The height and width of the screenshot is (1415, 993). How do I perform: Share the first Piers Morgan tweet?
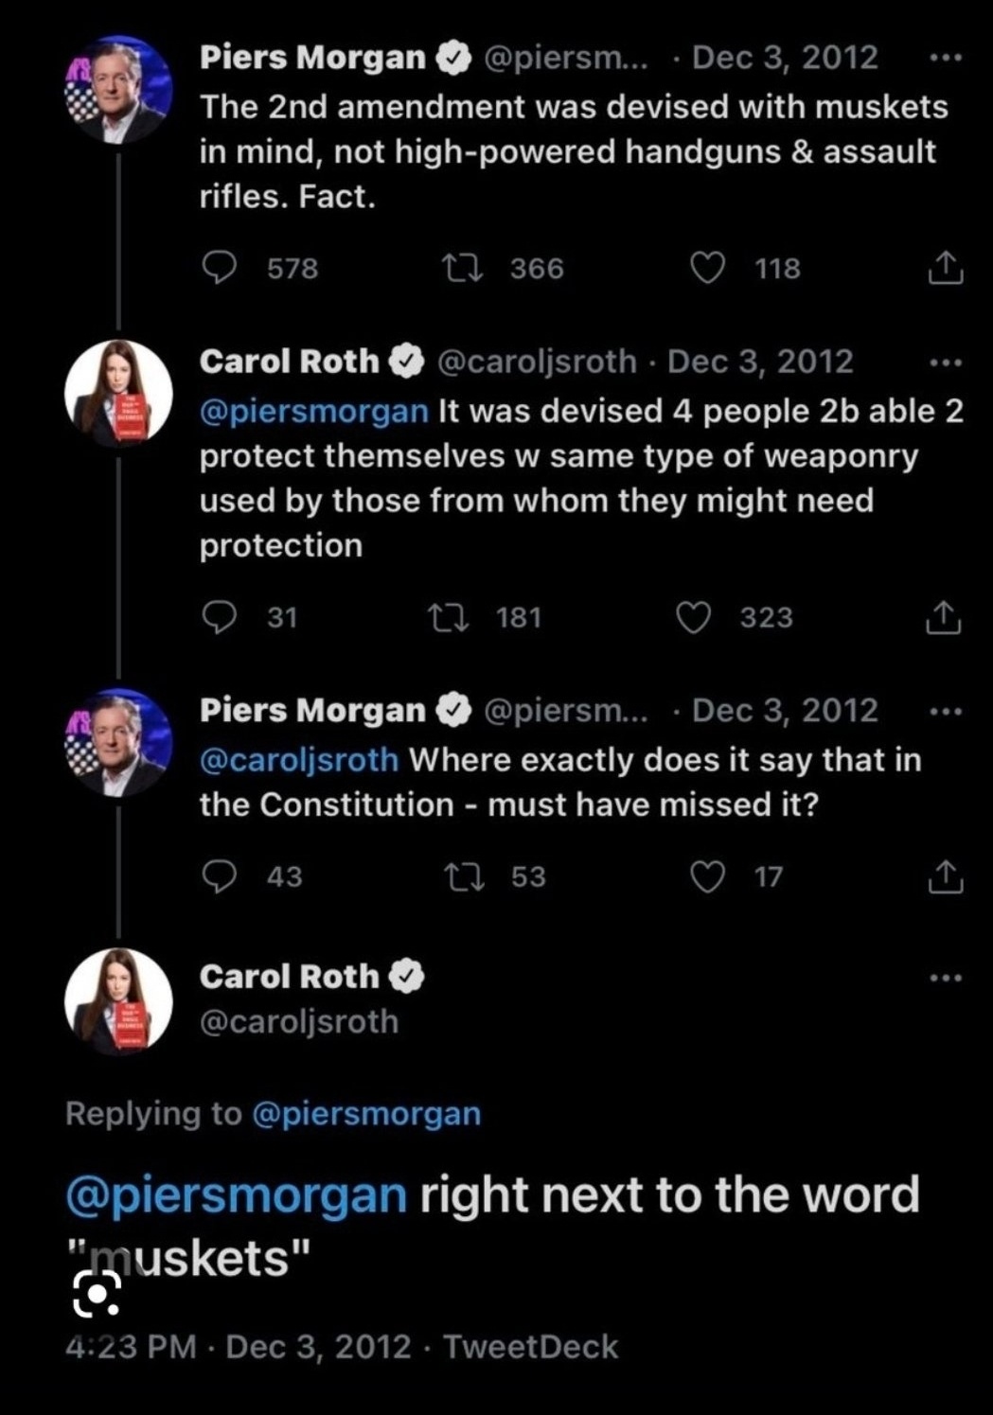pyautogui.click(x=944, y=268)
